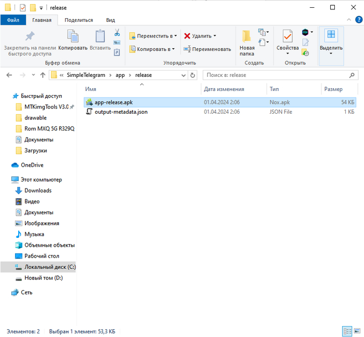Click the Back navigation arrow
This screenshot has width=364, height=337.
pos(9,75)
